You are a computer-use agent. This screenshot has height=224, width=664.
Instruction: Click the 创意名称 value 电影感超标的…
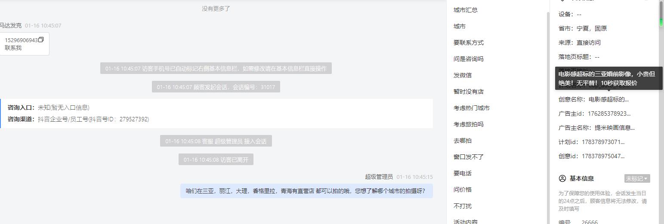point(608,99)
